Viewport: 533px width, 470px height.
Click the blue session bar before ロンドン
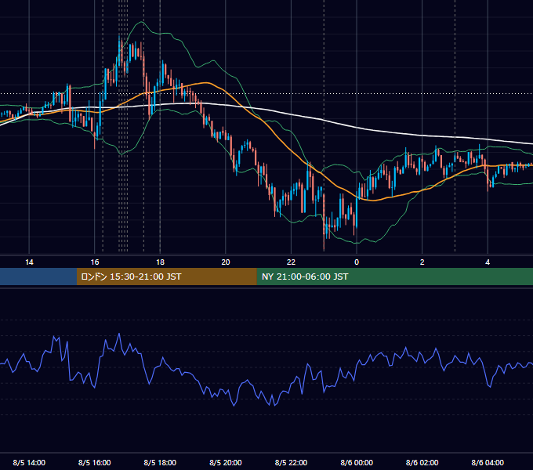[38, 277]
